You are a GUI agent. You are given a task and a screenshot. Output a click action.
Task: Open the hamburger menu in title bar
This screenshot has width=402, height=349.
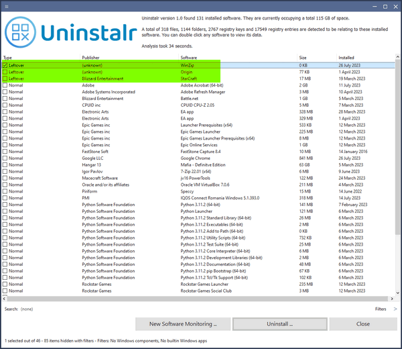[7, 7]
